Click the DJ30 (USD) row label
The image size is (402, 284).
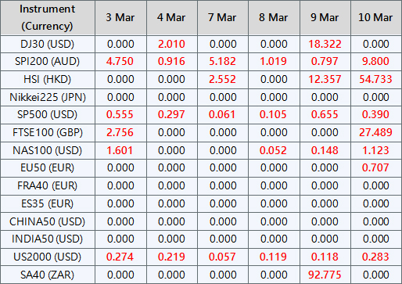point(48,44)
